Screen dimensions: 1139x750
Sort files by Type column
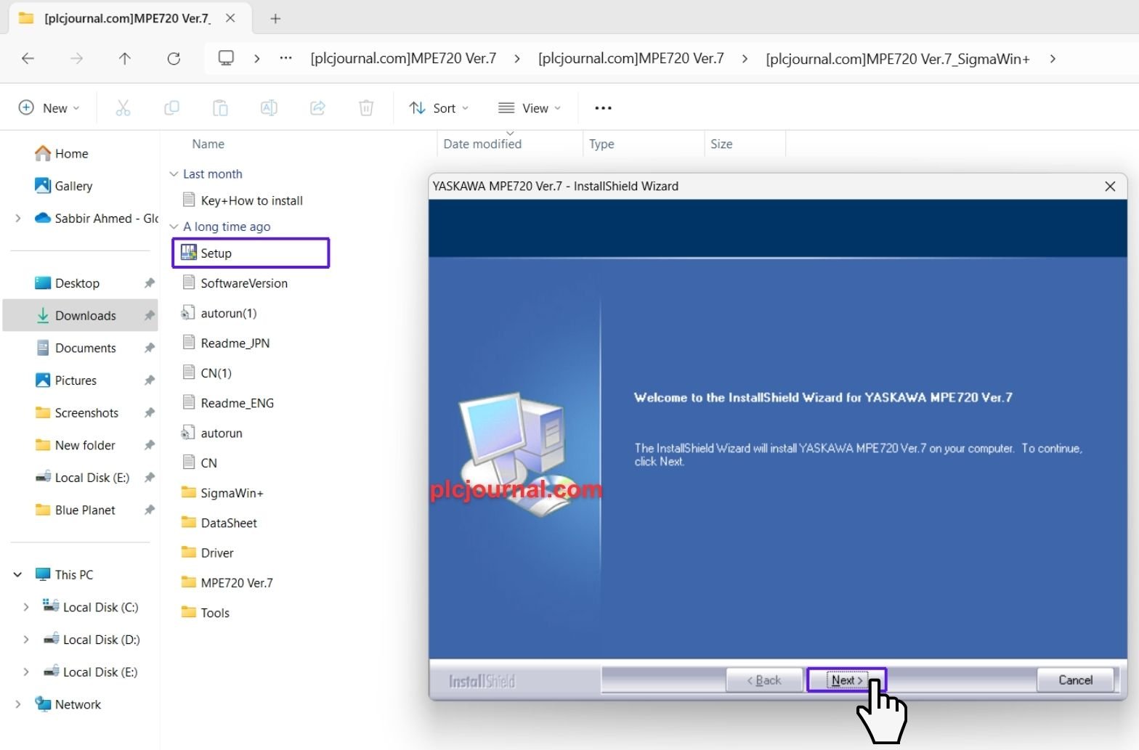coord(601,144)
